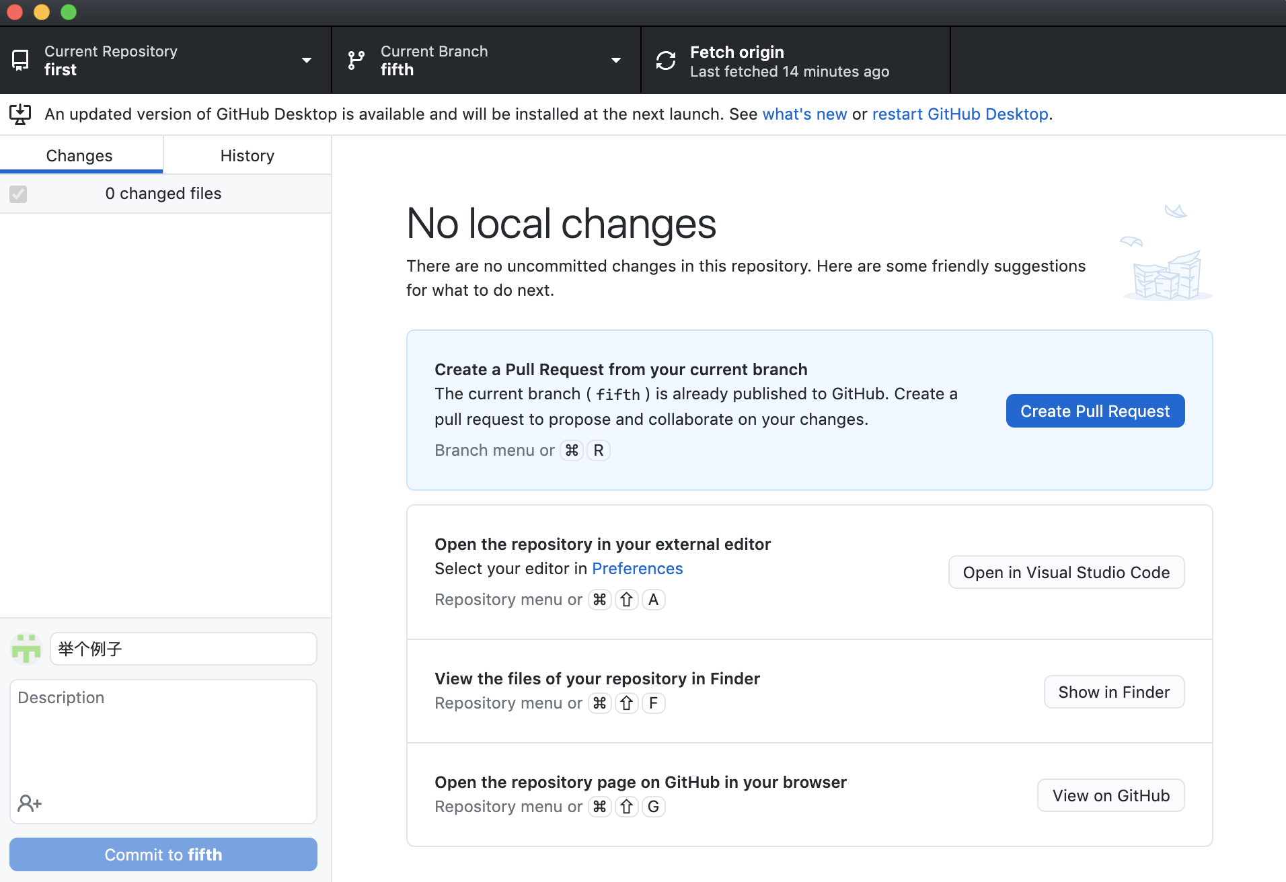Toggle the changed files checkbox
Screen dimensions: 1286x882
(x=18, y=194)
